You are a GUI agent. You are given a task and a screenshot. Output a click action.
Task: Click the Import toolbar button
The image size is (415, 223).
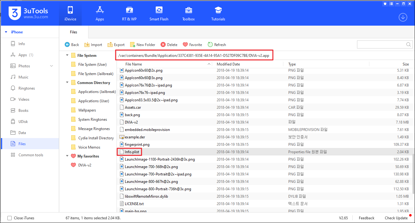(93, 45)
